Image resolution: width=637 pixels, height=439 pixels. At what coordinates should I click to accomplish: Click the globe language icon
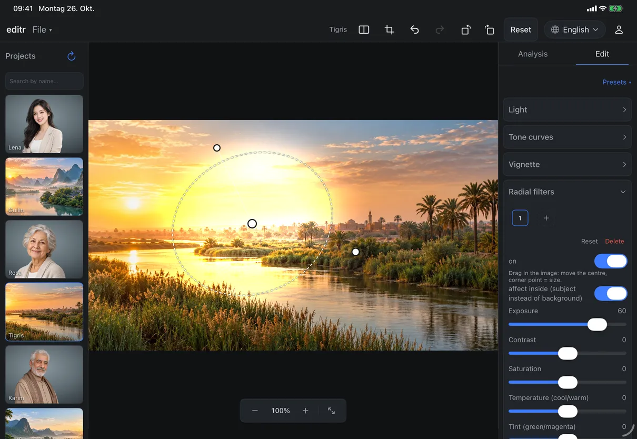click(555, 30)
